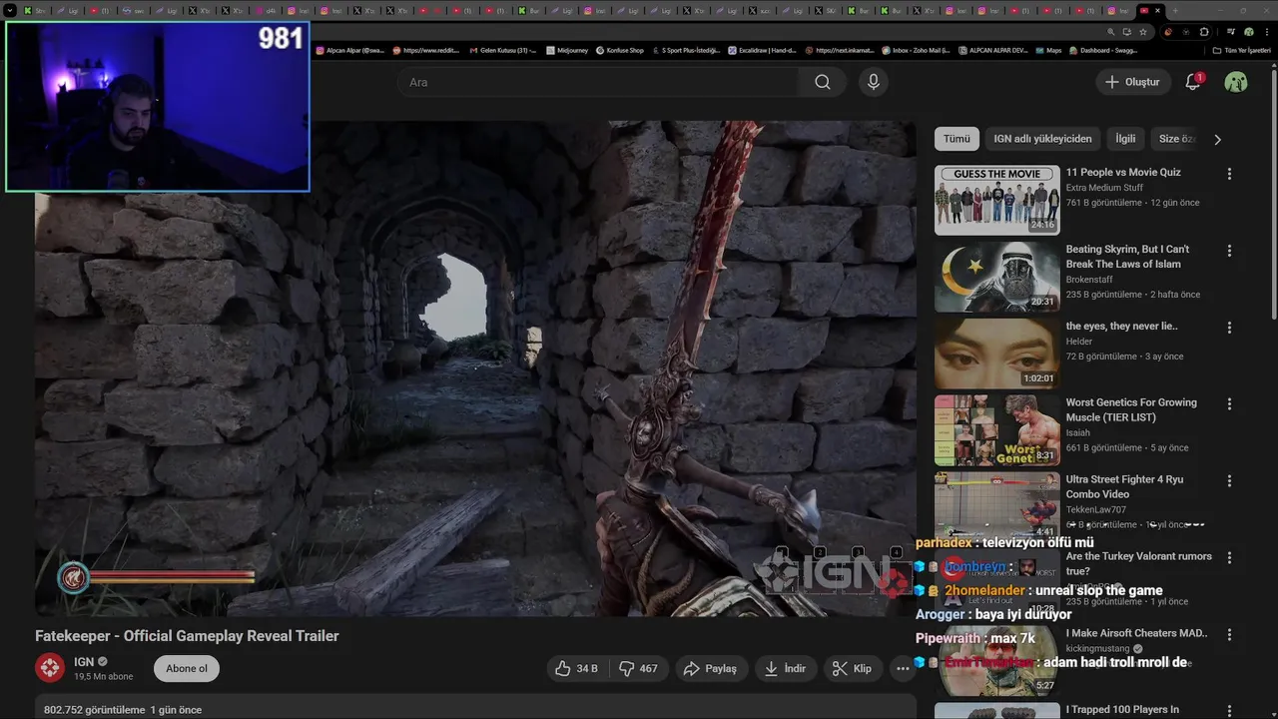
Task: Close the active YouTube browser tab
Action: tap(1157, 11)
